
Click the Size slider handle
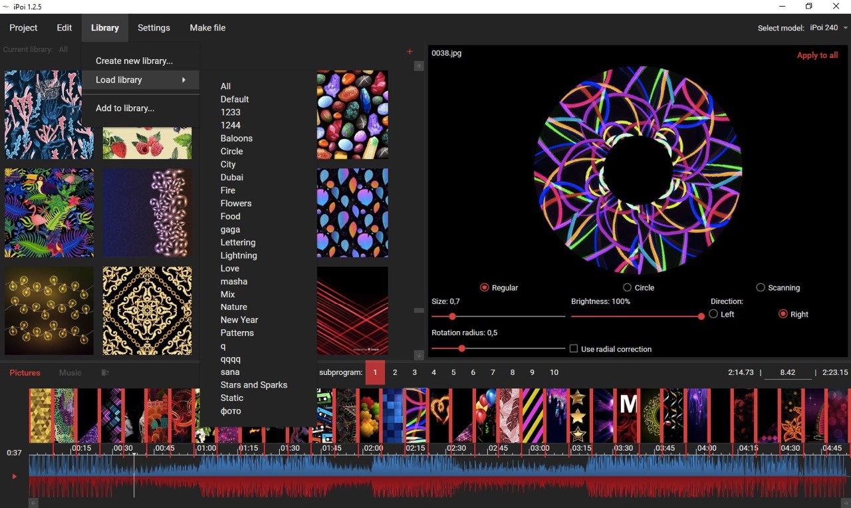452,317
